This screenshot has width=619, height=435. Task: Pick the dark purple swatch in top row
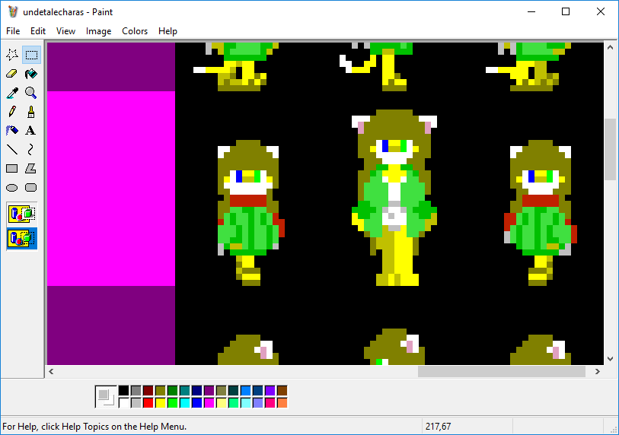[x=209, y=390]
